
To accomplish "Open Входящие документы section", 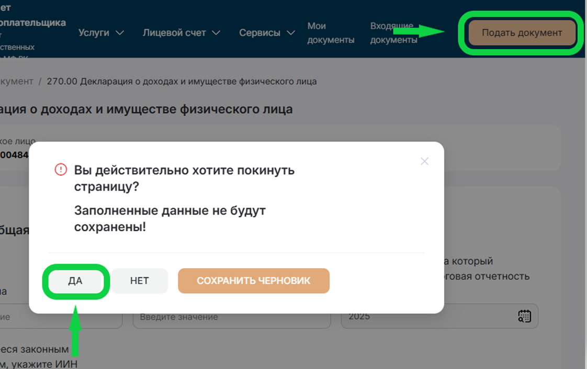I will point(393,33).
